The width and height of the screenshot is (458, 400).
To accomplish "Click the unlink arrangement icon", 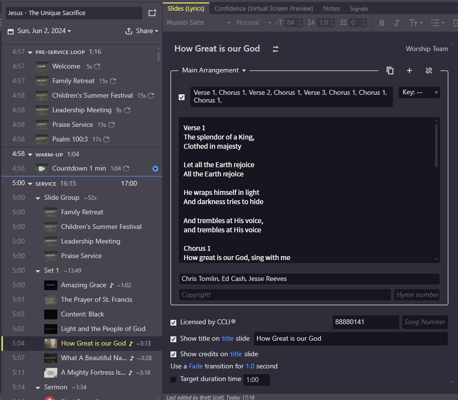I will [429, 70].
